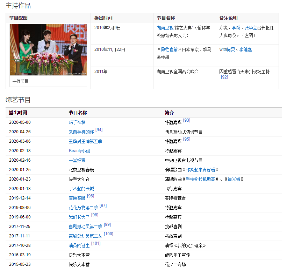Open the 一堂好课 show link
287x270 pixels.
[x=77, y=161]
